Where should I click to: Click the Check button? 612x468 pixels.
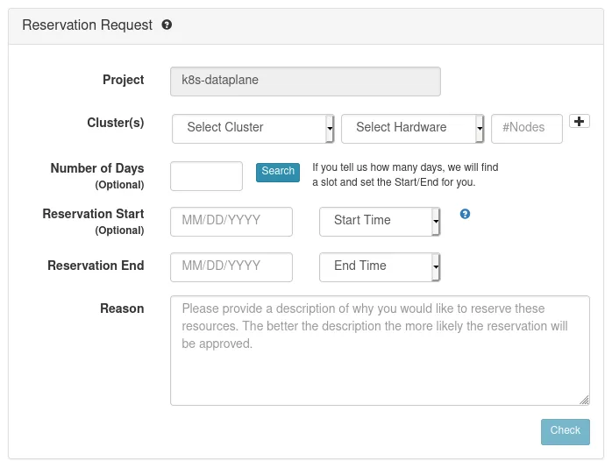click(x=566, y=432)
